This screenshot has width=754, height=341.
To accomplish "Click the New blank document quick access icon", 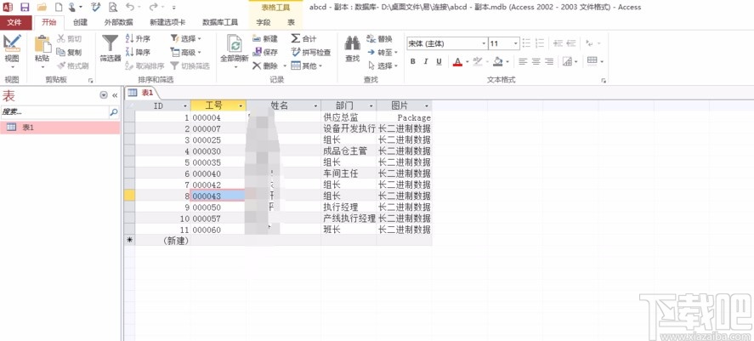I will 58,7.
